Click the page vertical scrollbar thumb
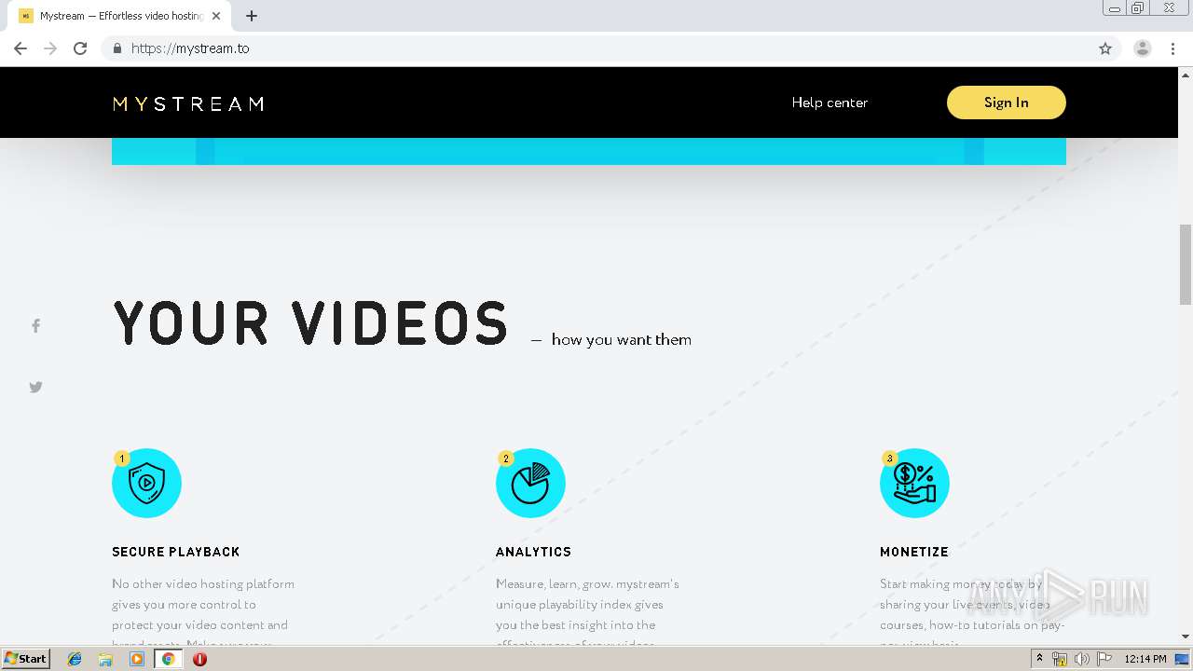This screenshot has height=671, width=1193. coord(1186,264)
